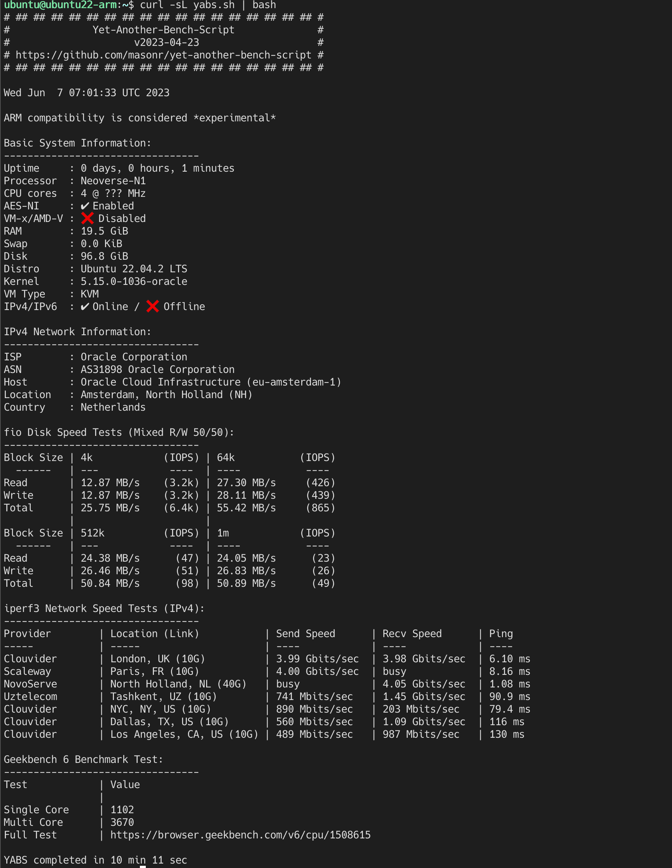This screenshot has width=672, height=868.
Task: Select the Single Core test row
Action: (36, 810)
